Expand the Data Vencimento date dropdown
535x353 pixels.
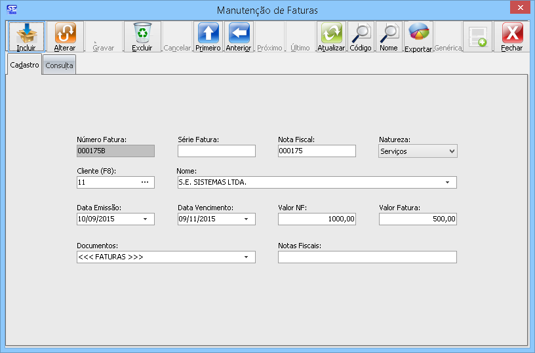[246, 219]
